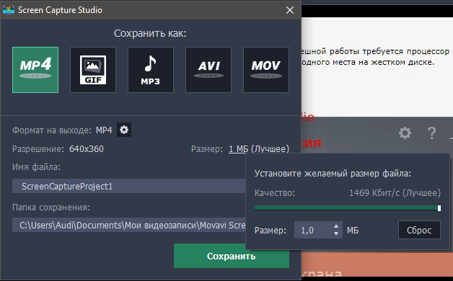Click the file name field ScreenCaptureProject1
Screen dimensions: 453x281
point(129,186)
